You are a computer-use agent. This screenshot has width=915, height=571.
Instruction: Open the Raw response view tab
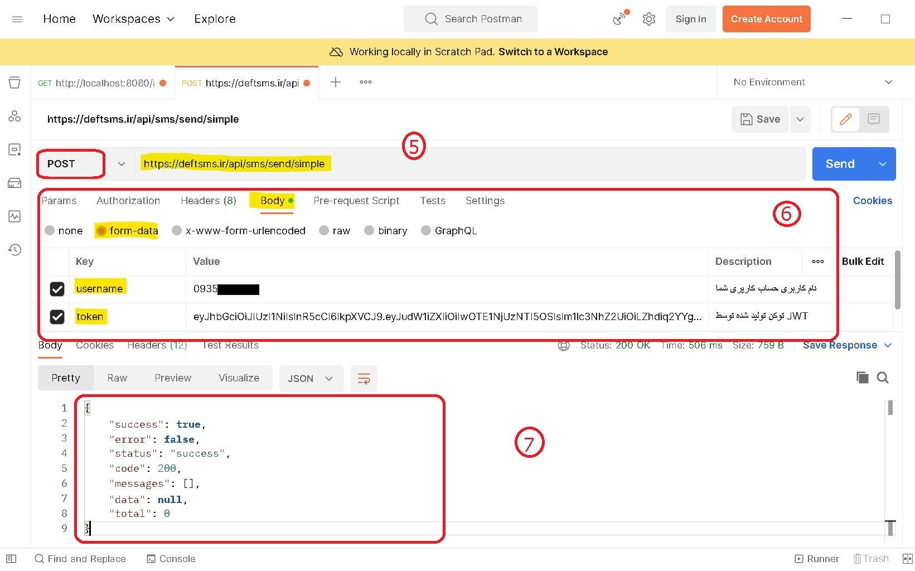point(117,378)
